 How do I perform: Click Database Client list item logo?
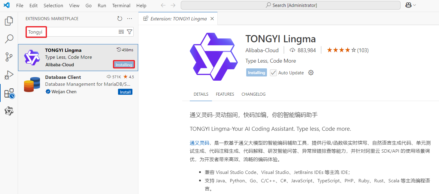(32, 84)
